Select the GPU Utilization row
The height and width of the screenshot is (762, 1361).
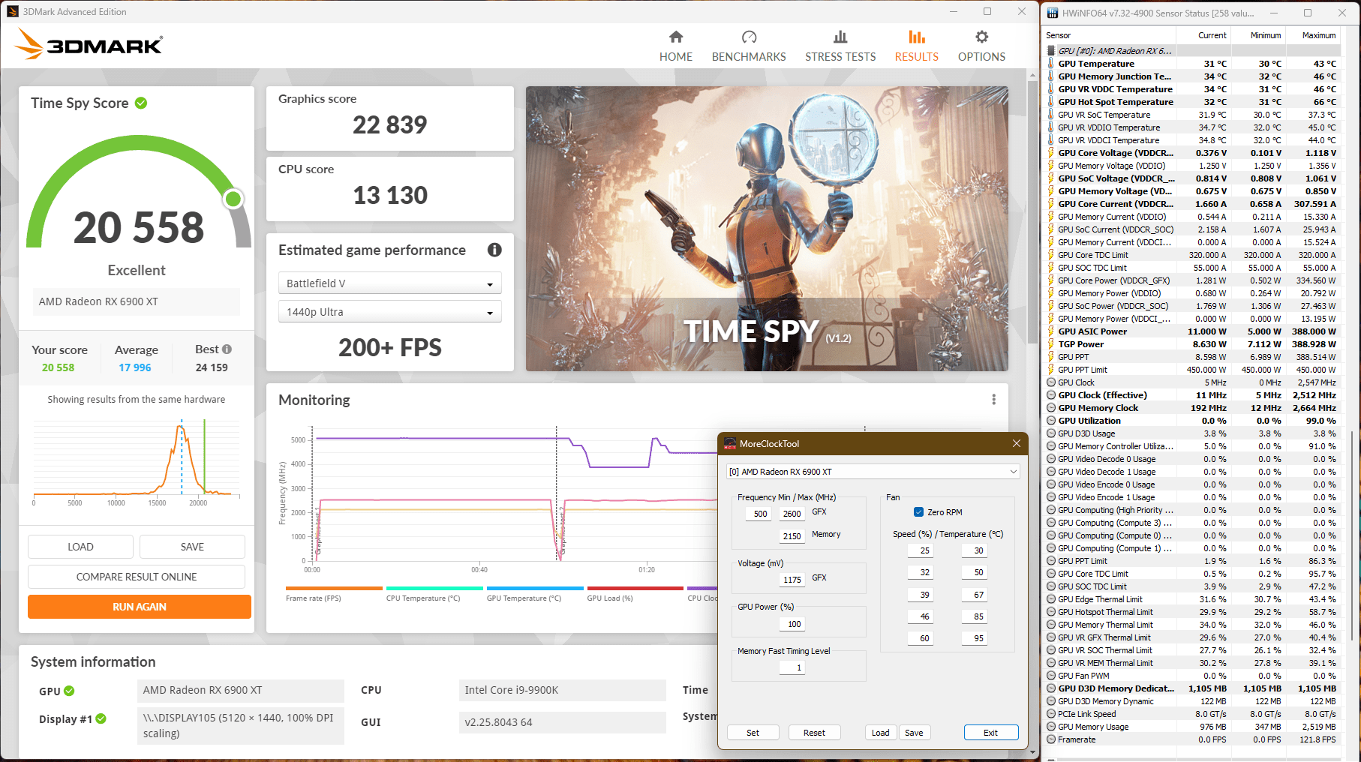pyautogui.click(x=1192, y=421)
